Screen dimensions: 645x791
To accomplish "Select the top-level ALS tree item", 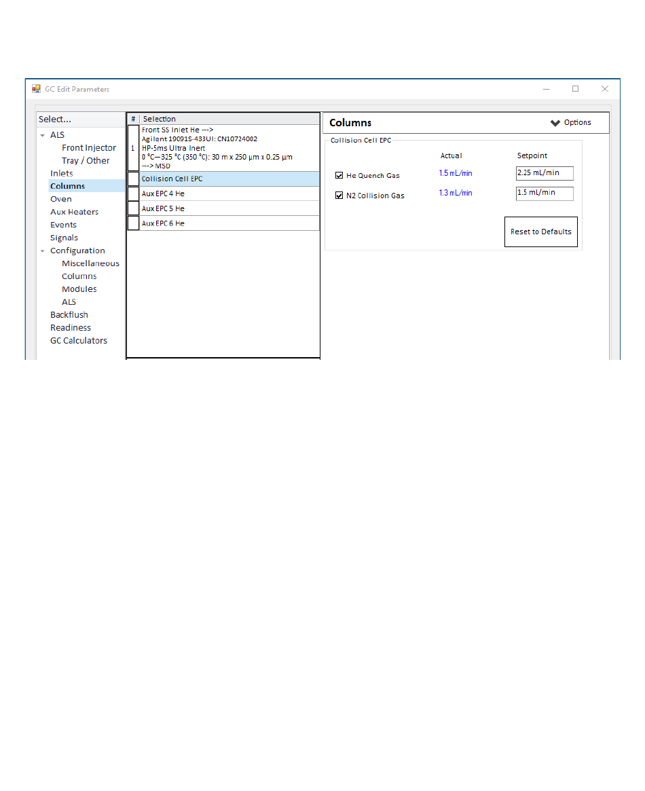I will [x=58, y=135].
